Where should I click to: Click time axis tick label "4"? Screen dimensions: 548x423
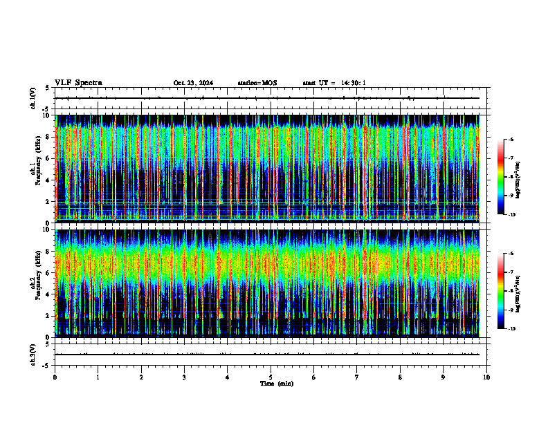point(228,377)
